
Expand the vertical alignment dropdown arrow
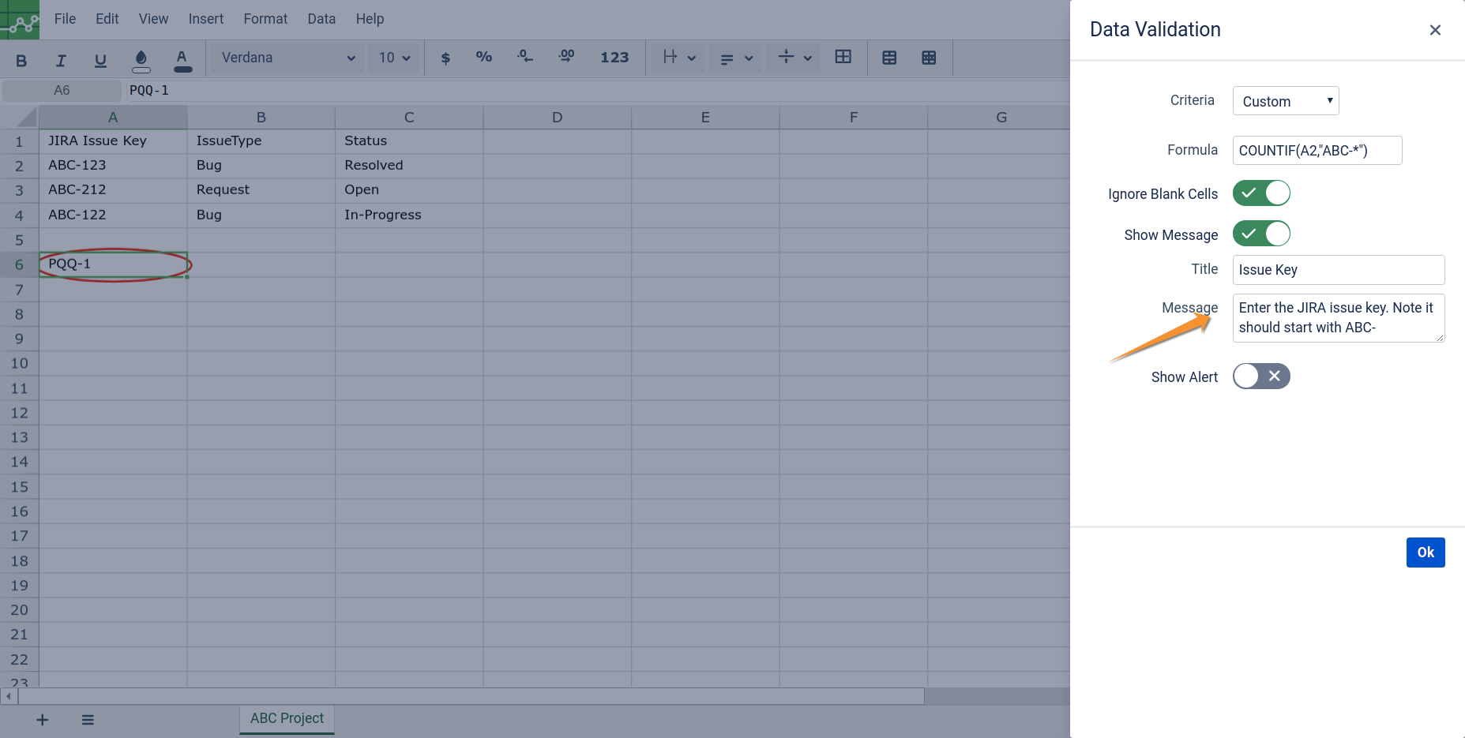pyautogui.click(x=807, y=58)
